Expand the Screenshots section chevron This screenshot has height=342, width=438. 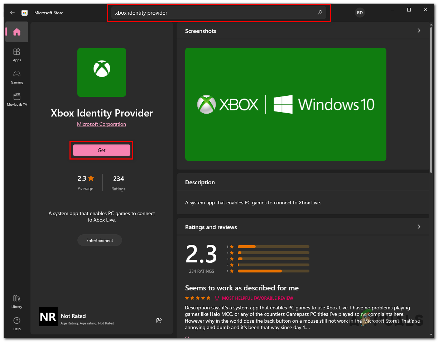[419, 31]
